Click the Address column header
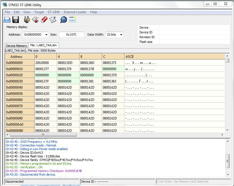This screenshot has height=186, width=234. [20, 57]
